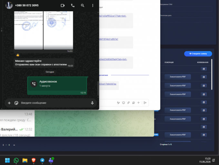The width and height of the screenshot is (219, 165).
Task: Click the CRM table vertical scrollbar
Action: click(x=212, y=74)
